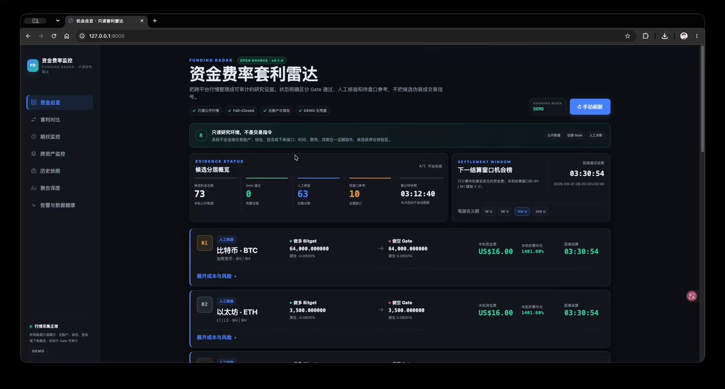Click the 候选机会总数 value 73
This screenshot has width=725, height=389.
pyautogui.click(x=199, y=194)
